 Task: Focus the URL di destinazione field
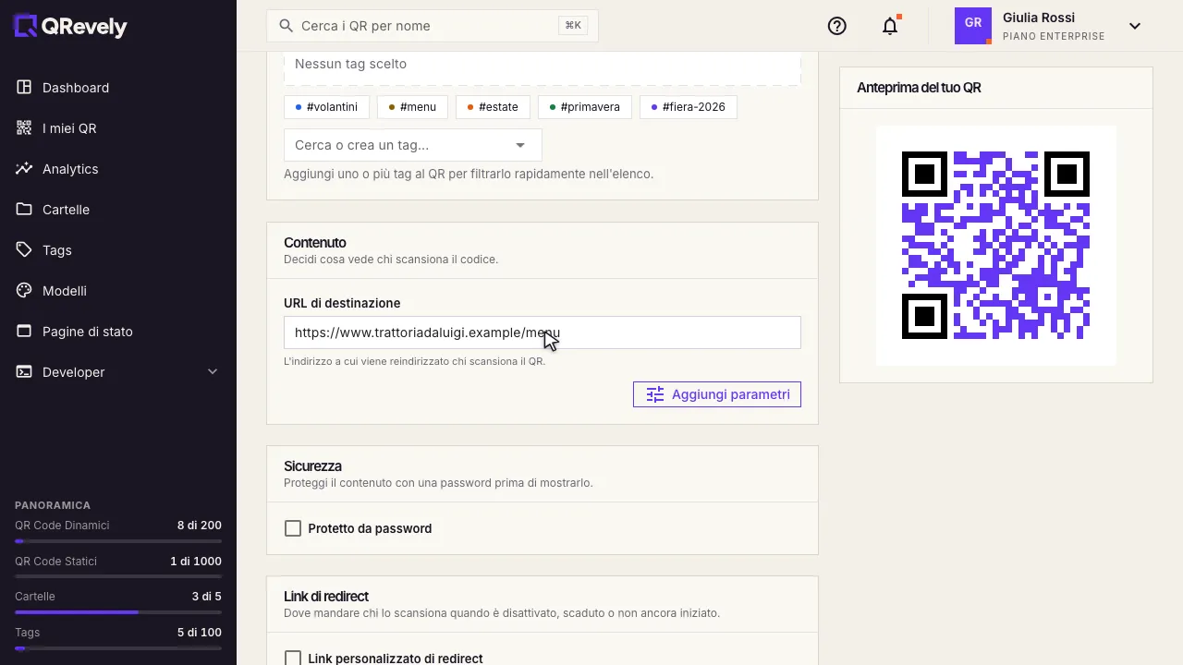point(543,332)
